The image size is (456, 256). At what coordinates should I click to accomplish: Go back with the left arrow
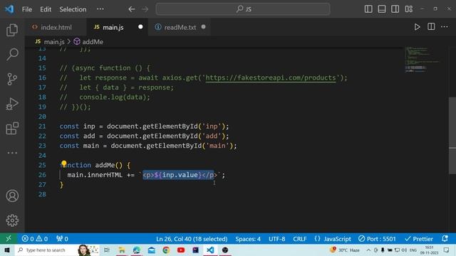click(131, 9)
